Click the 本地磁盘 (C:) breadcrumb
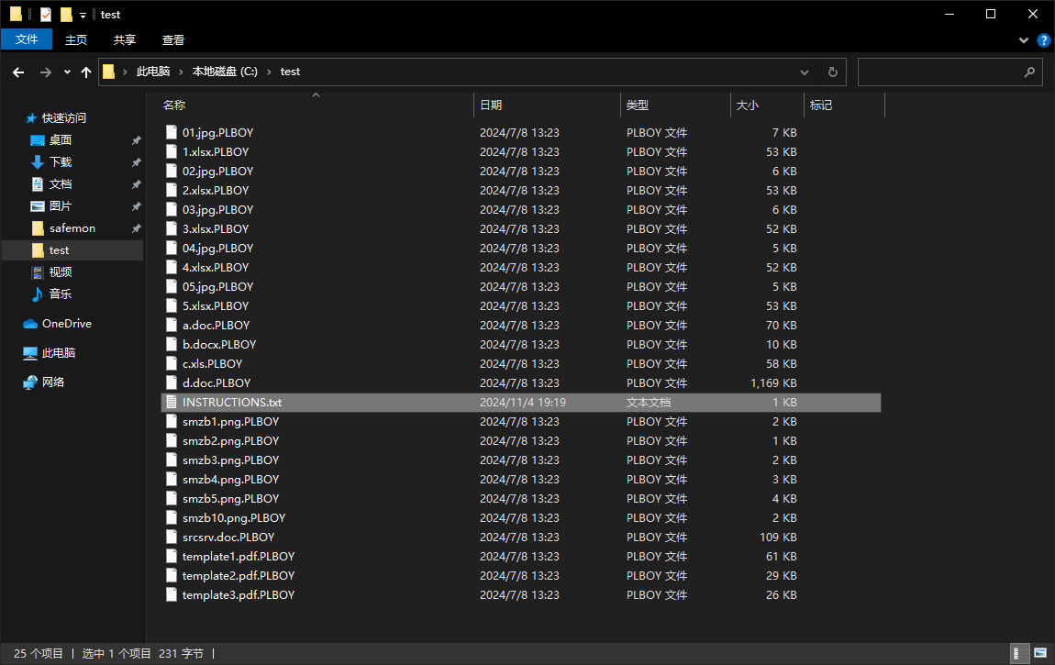This screenshot has height=665, width=1055. pyautogui.click(x=225, y=72)
